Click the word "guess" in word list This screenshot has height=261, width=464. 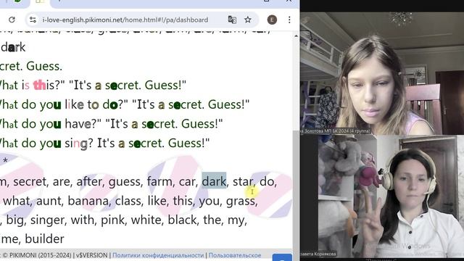pos(124,181)
